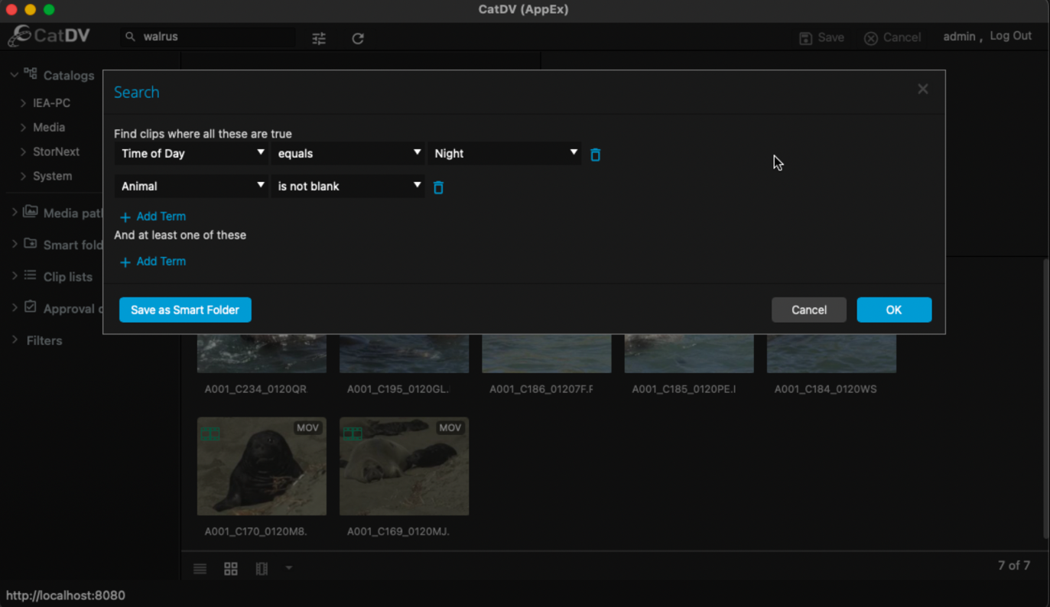The image size is (1050, 607).
Task: Refresh results with the reload icon
Action: tap(358, 37)
